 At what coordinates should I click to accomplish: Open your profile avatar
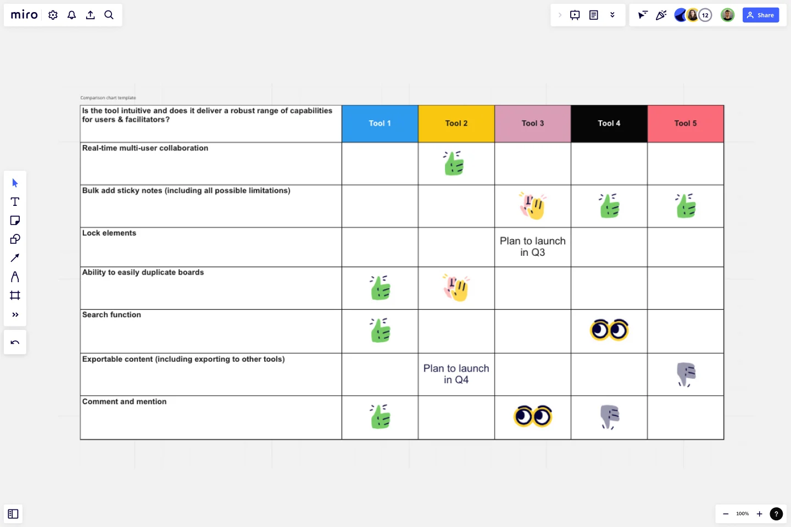727,15
